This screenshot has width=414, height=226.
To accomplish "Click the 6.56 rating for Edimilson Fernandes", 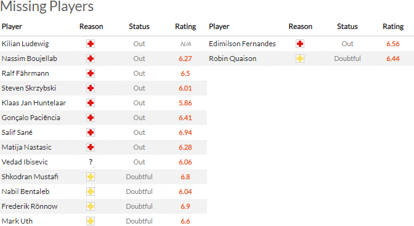I will click(393, 44).
